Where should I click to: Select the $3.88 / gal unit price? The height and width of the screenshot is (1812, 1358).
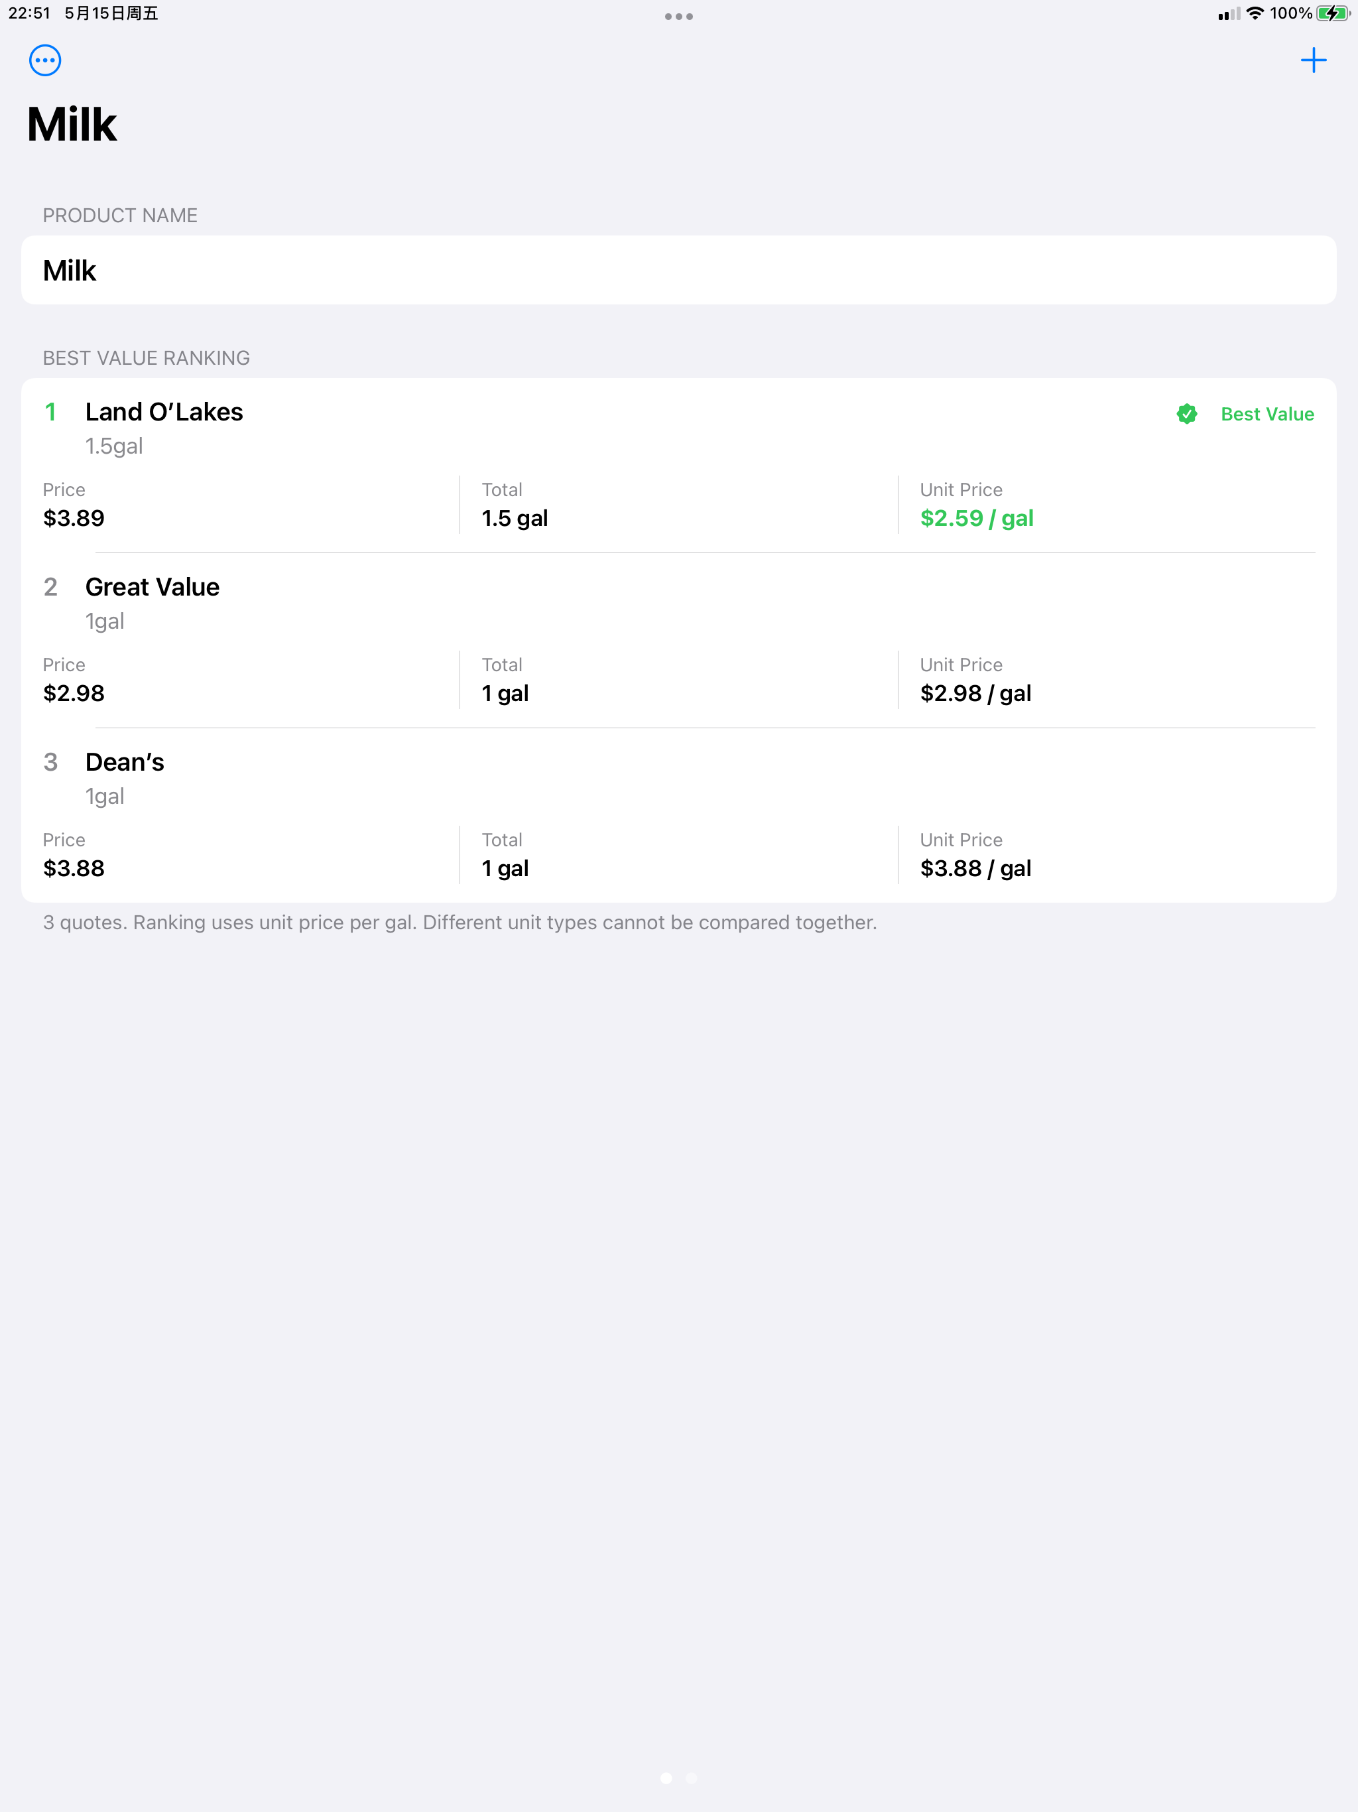975,869
